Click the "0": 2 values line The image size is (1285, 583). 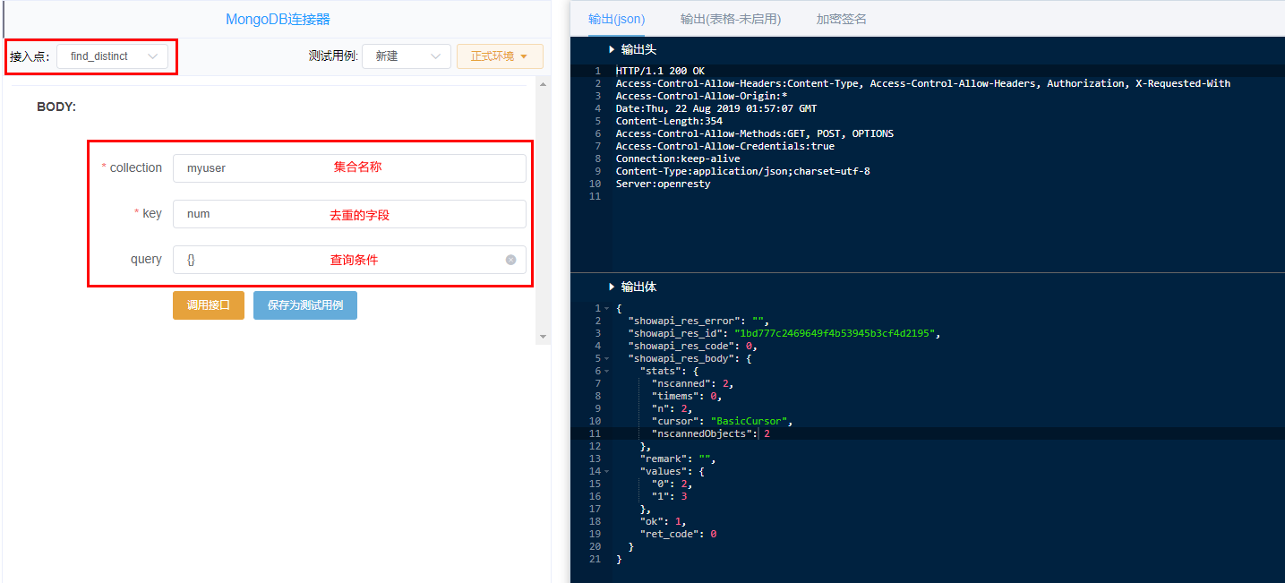671,484
